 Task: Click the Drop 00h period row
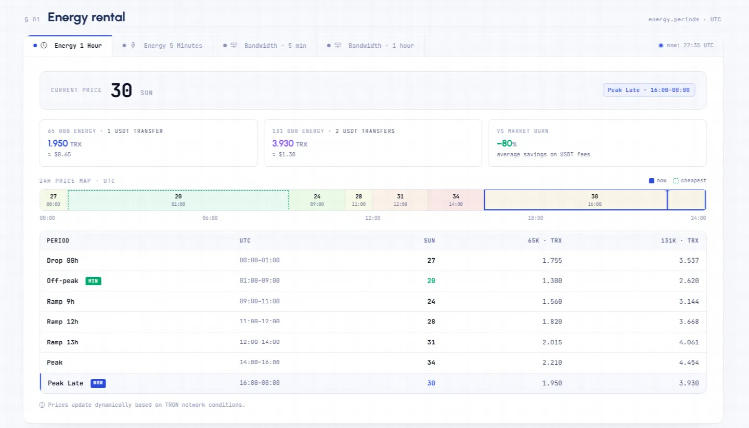pos(373,260)
